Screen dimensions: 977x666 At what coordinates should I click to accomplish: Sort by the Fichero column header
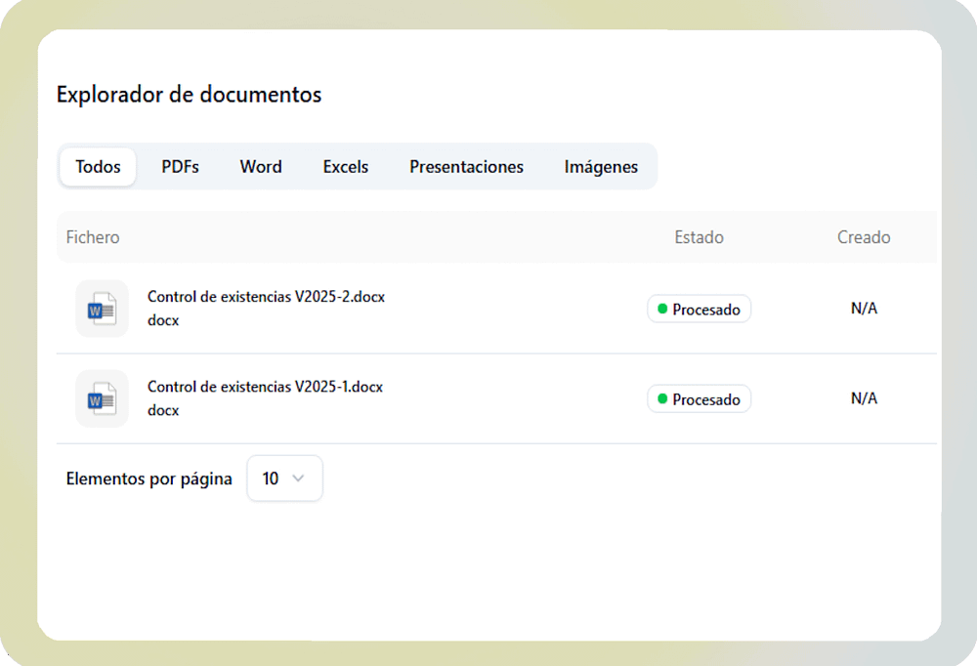(93, 237)
